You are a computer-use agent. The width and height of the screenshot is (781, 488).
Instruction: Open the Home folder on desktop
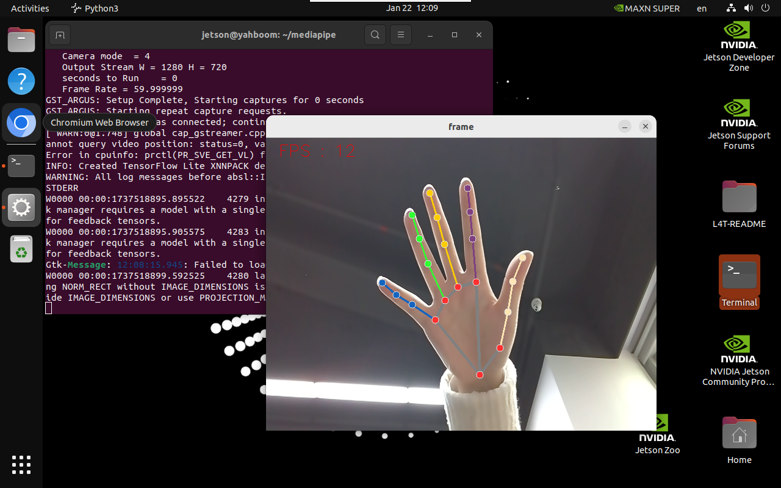(739, 440)
